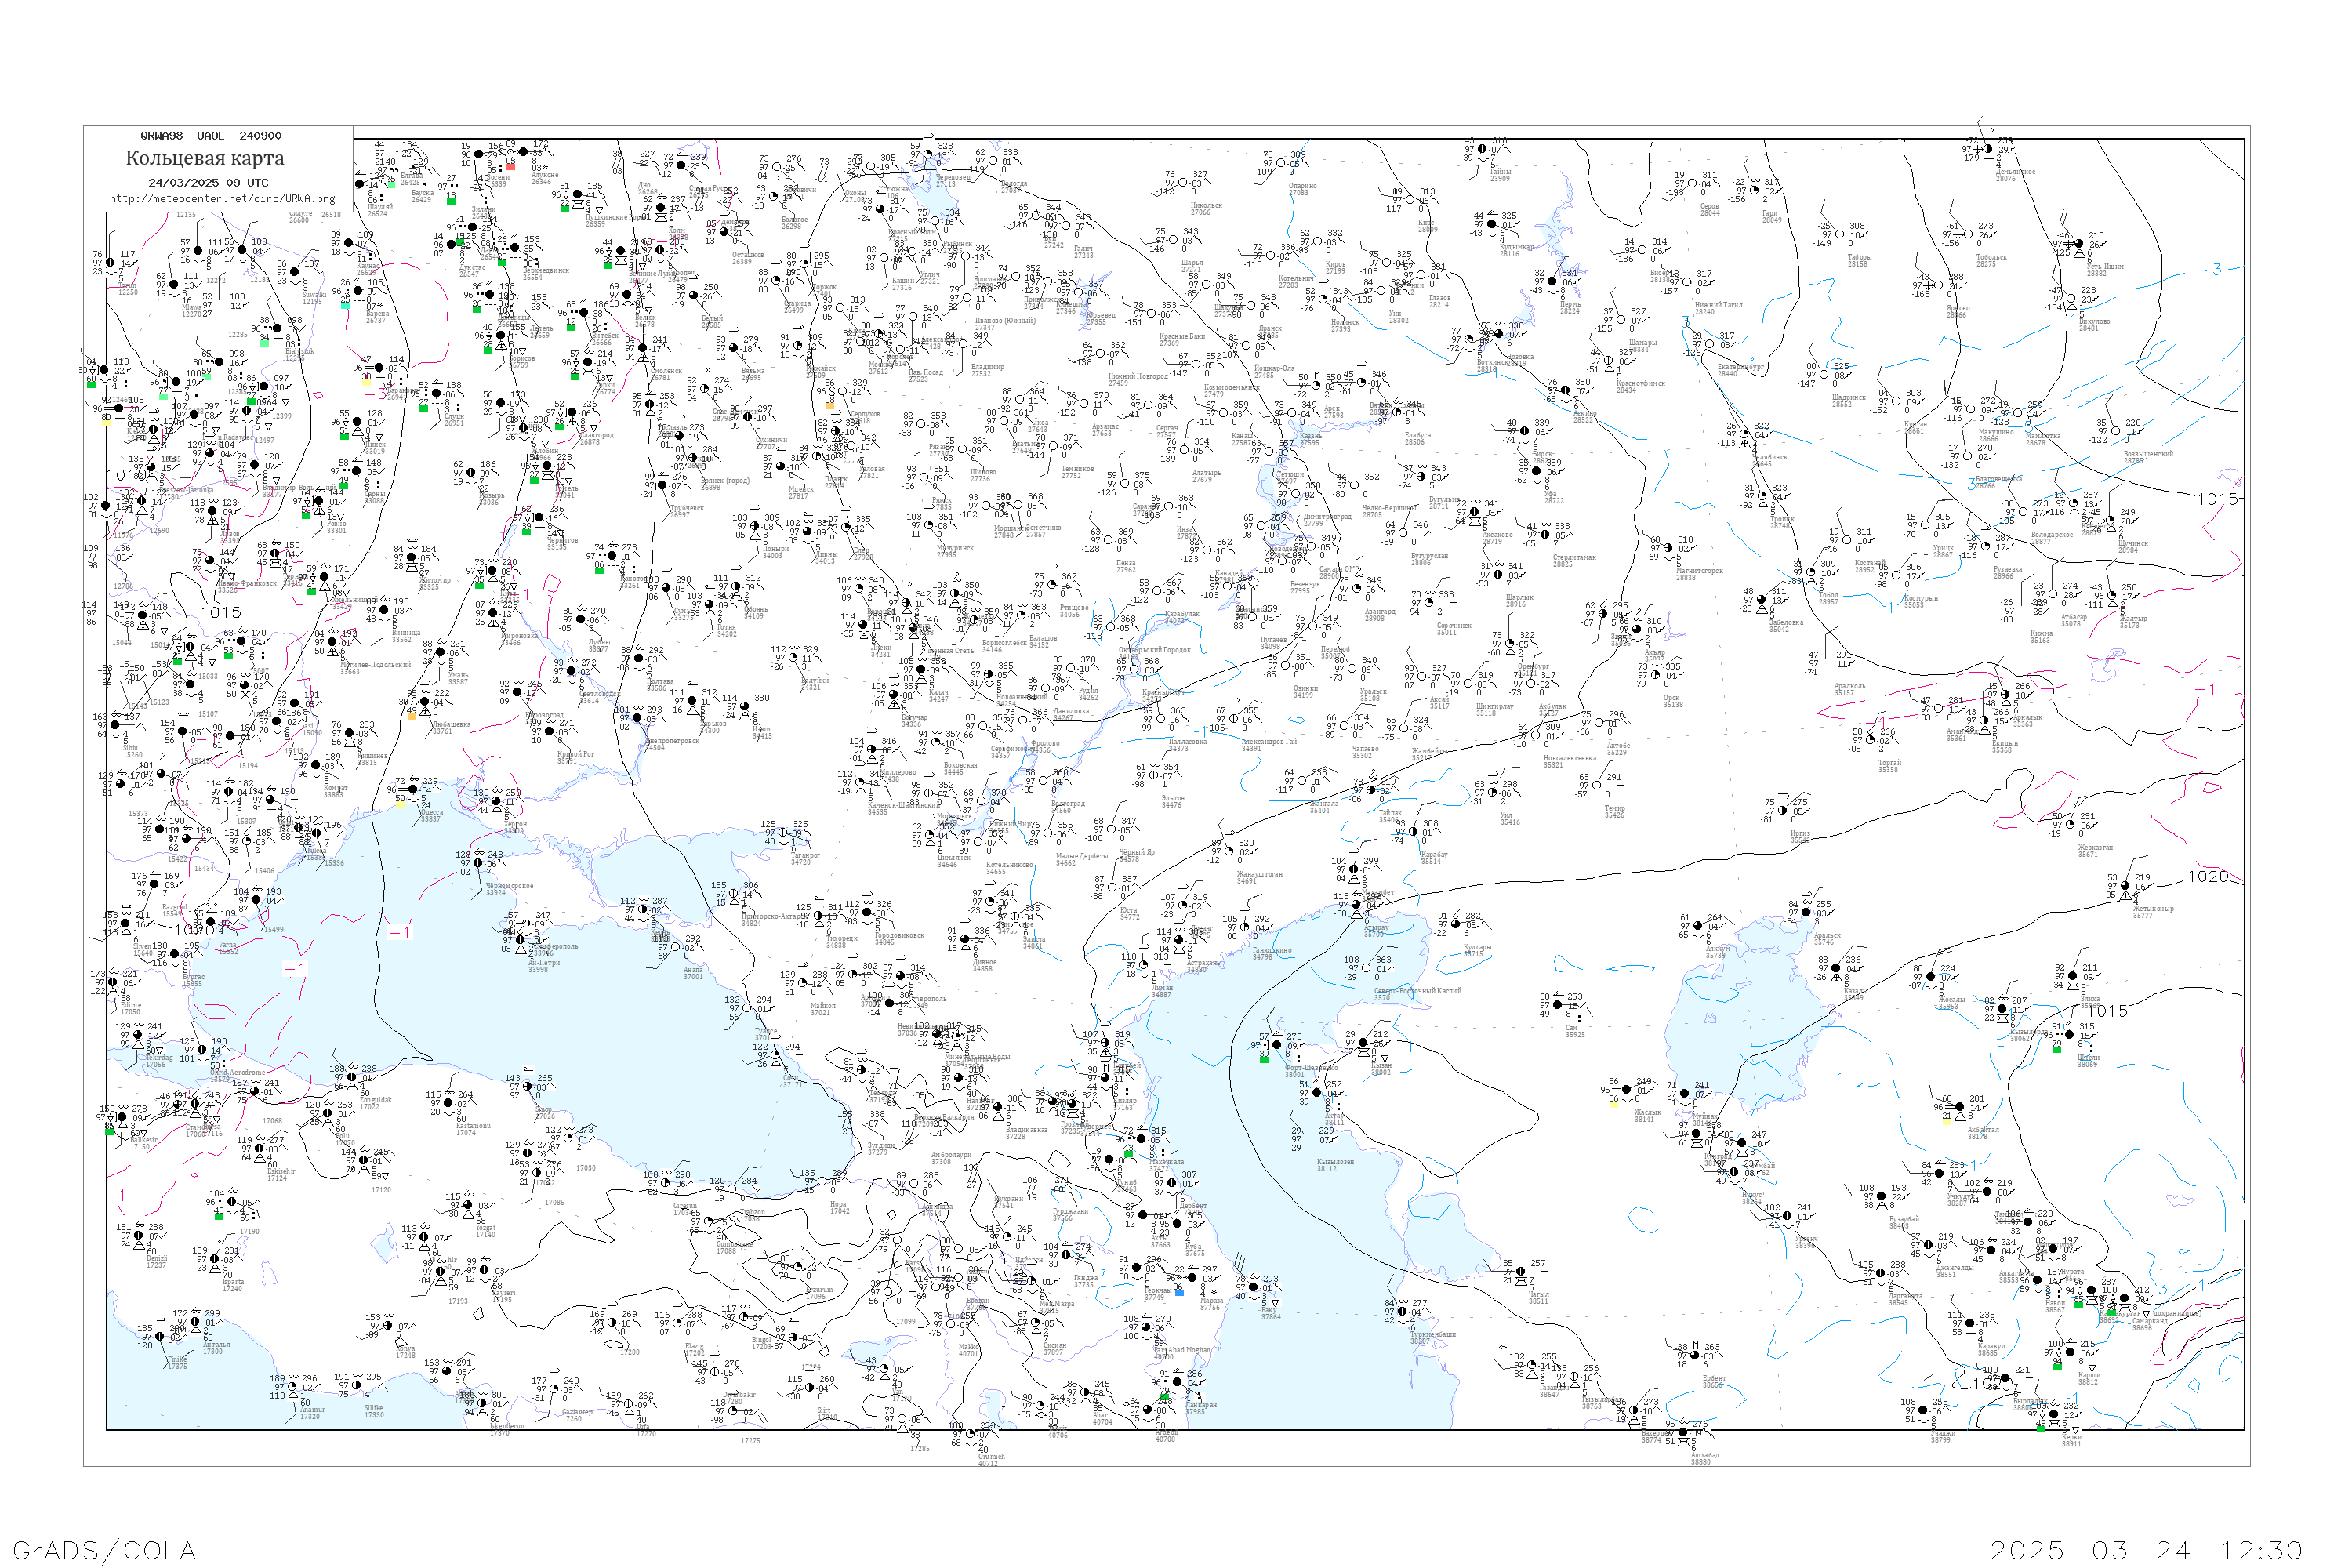Click the red square marker near Алуксне
This screenshot has height=1568, width=2352.
point(511,166)
